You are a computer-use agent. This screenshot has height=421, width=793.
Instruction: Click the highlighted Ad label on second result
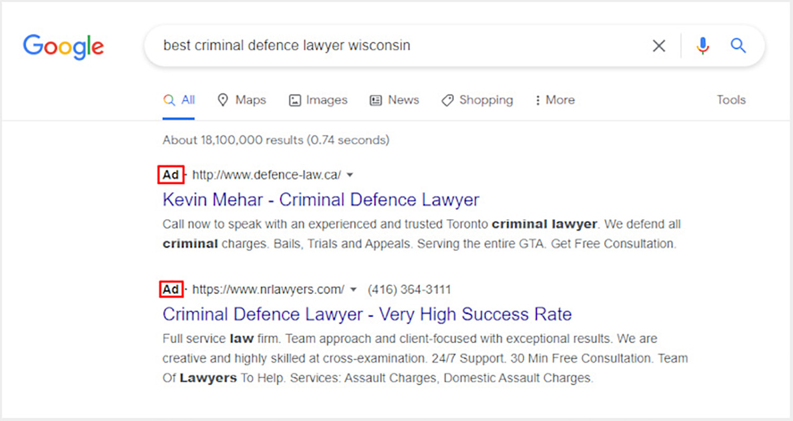pos(171,289)
